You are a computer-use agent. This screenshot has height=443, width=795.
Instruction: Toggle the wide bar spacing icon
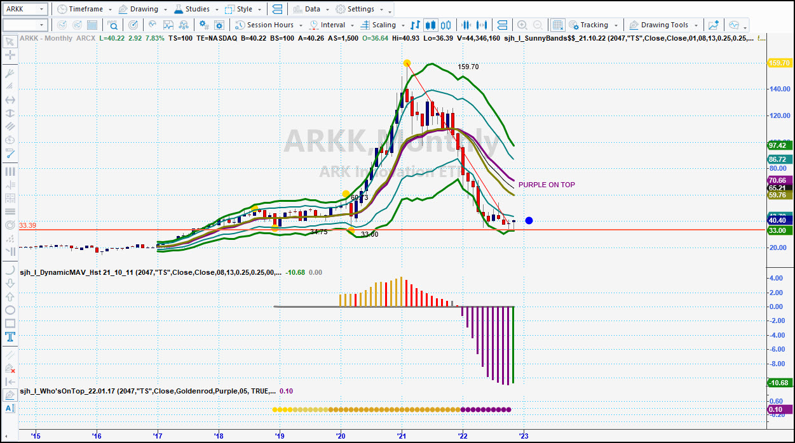[x=483, y=25]
